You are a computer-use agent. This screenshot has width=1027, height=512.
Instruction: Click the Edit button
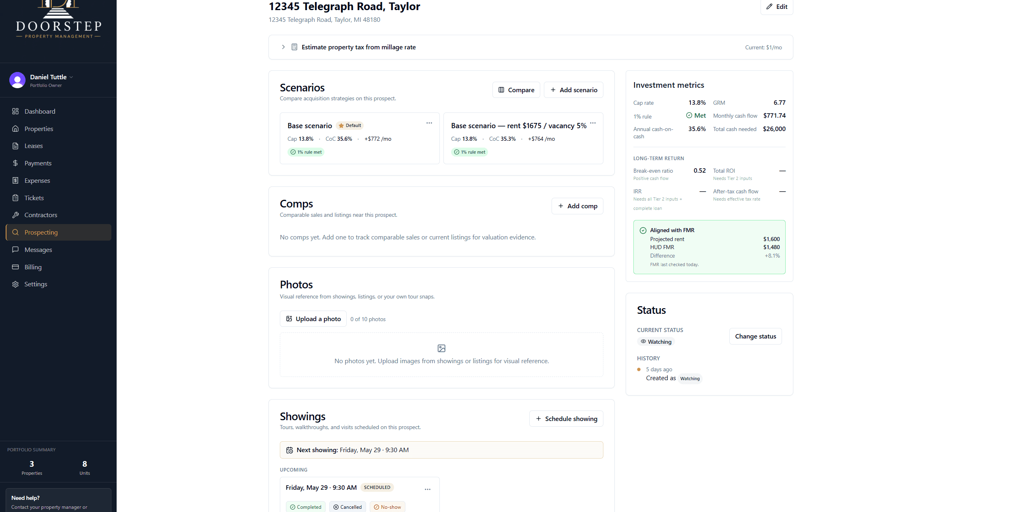777,6
